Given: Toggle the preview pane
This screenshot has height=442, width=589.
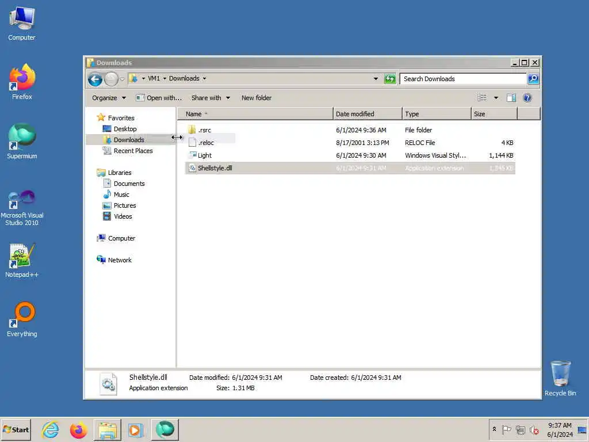Looking at the screenshot, I should (x=511, y=98).
